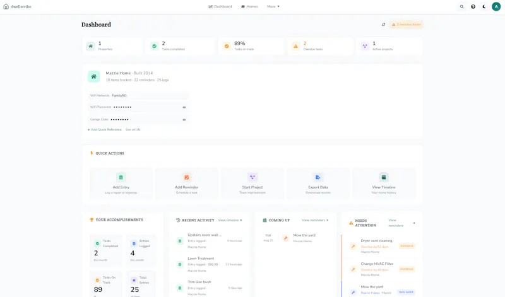
Task: Click the WiFi Network FamilySG field
Action: coord(138,96)
